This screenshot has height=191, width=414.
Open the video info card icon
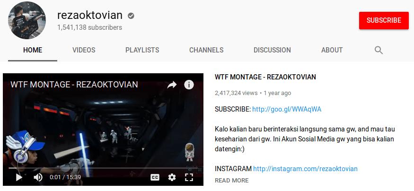(189, 85)
